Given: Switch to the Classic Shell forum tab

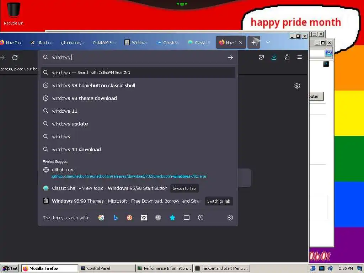Looking at the screenshot, I should 199,43.
